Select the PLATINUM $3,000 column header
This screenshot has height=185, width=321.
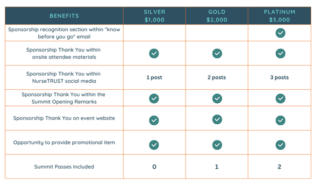[279, 16]
